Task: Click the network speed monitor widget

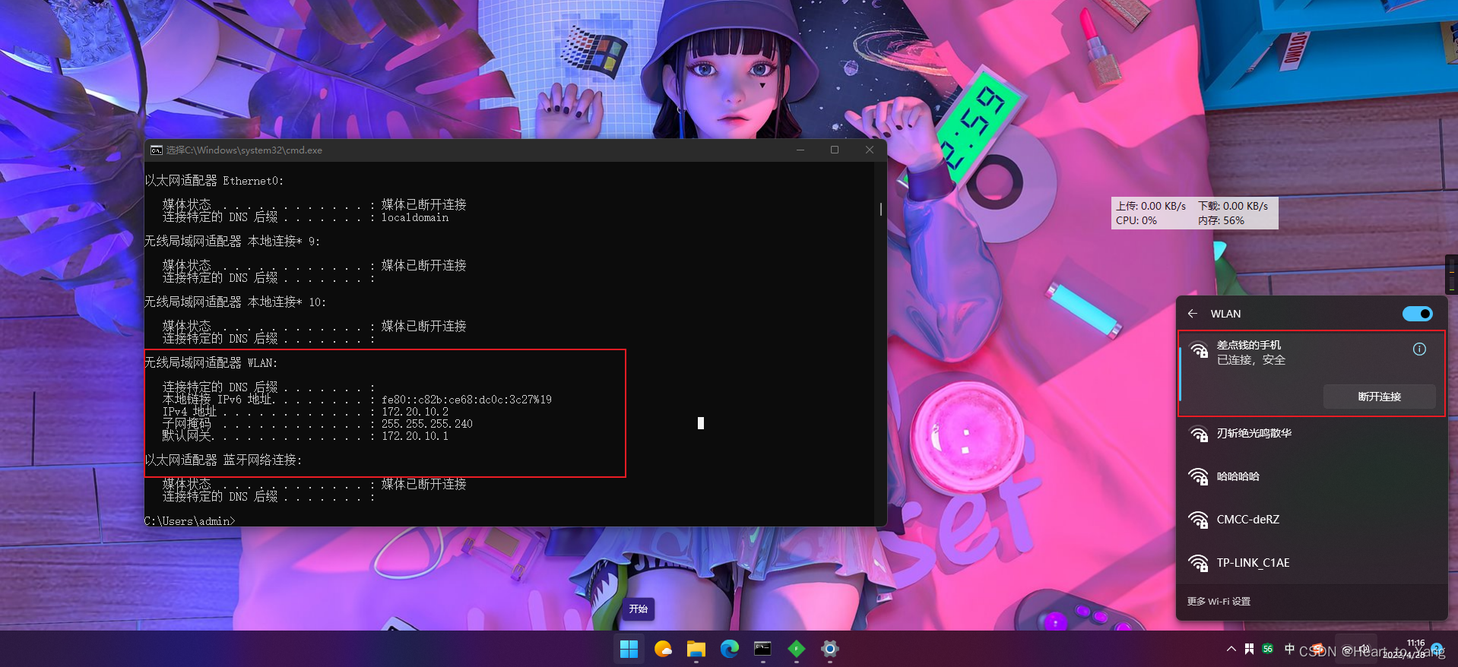Action: [x=1195, y=213]
